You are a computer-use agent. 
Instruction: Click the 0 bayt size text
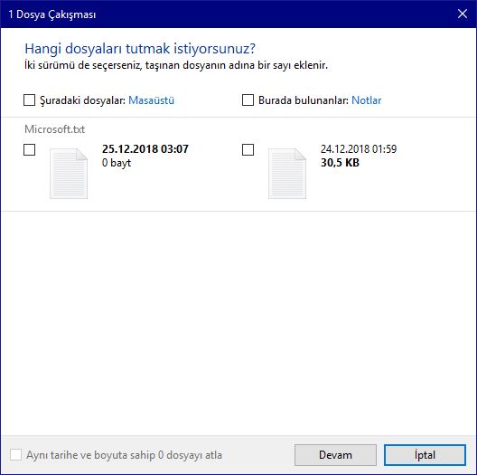pyautogui.click(x=117, y=163)
